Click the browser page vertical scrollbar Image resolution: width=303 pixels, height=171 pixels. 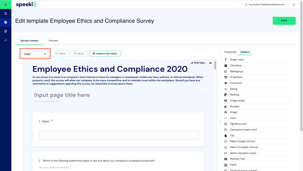tap(301, 66)
